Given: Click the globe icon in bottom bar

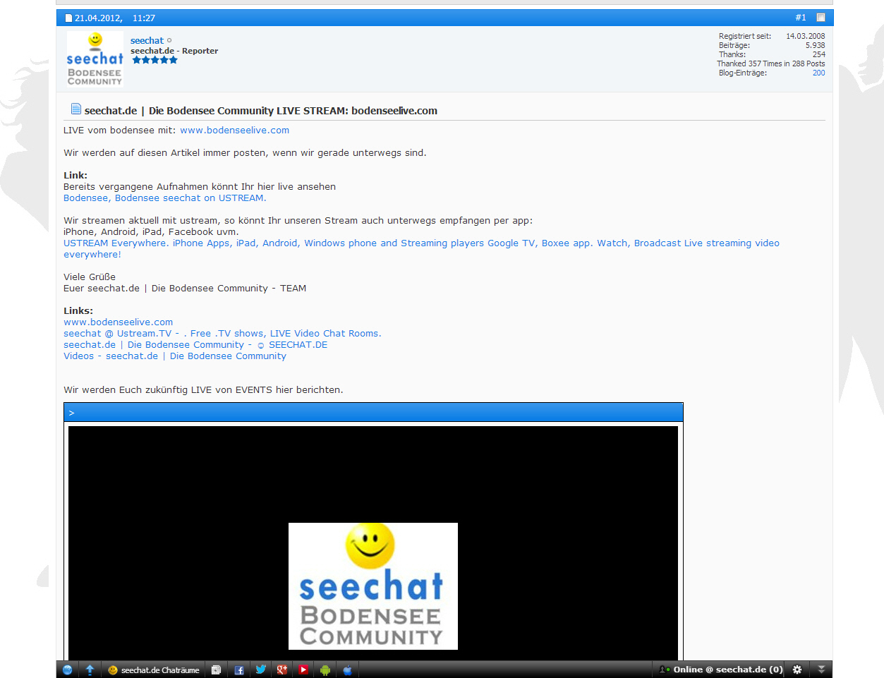Looking at the screenshot, I should [67, 670].
